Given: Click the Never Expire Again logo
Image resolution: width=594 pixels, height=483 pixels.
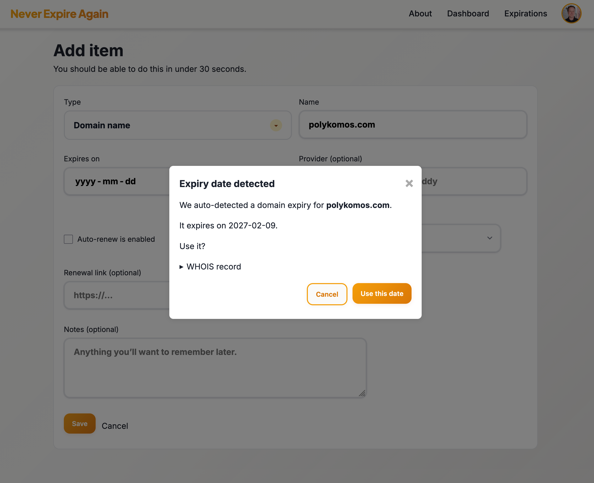Looking at the screenshot, I should (x=59, y=14).
